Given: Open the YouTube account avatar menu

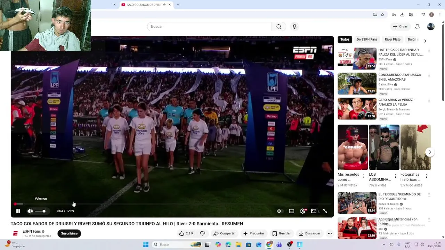Looking at the screenshot, I should [431, 26].
